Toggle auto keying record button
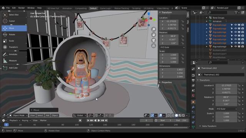Image resolution: width=246 pixels, height=138 pixels. pos(80,120)
